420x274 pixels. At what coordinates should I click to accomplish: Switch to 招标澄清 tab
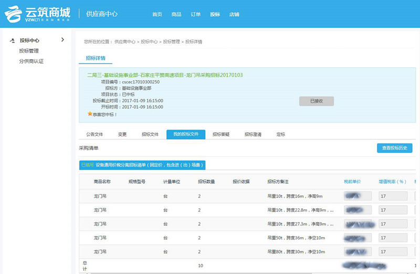pos(253,134)
